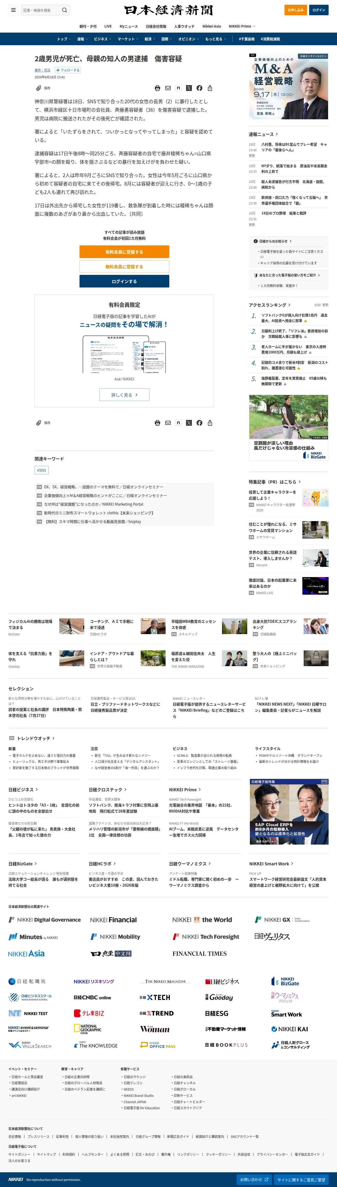
Task: Save article with bottom paperclip icon
Action: 39,423
